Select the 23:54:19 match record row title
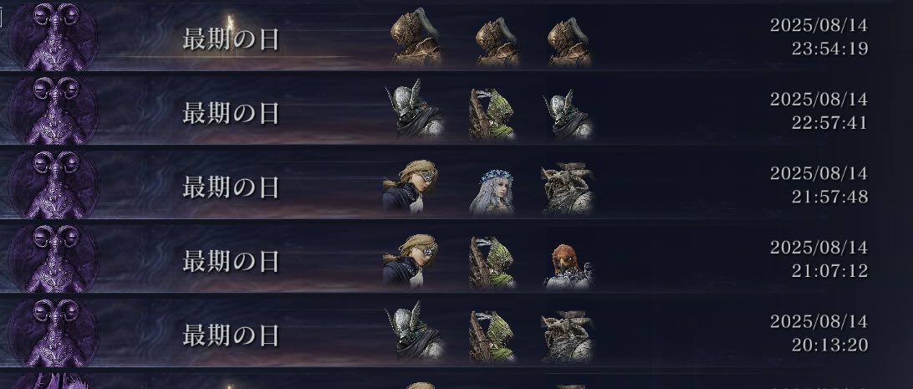 (231, 39)
